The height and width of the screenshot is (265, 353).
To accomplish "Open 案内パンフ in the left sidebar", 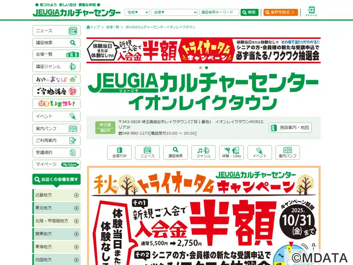I will tap(56, 129).
